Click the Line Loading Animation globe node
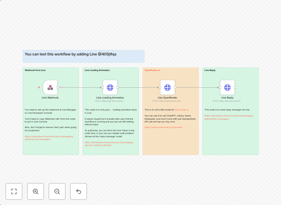The width and height of the screenshot is (281, 205). pyautogui.click(x=110, y=87)
